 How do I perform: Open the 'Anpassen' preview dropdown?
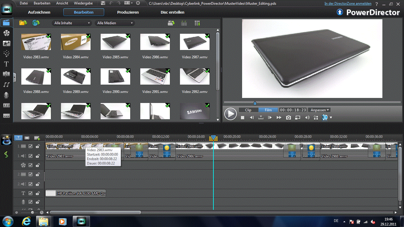pyautogui.click(x=320, y=110)
